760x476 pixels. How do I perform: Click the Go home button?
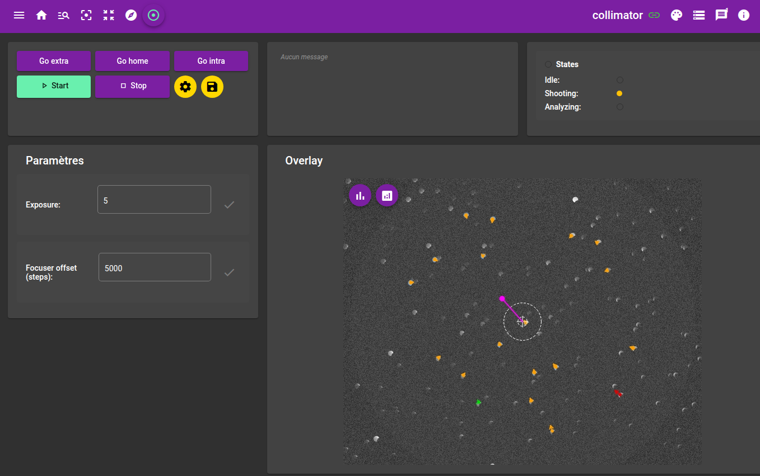132,61
